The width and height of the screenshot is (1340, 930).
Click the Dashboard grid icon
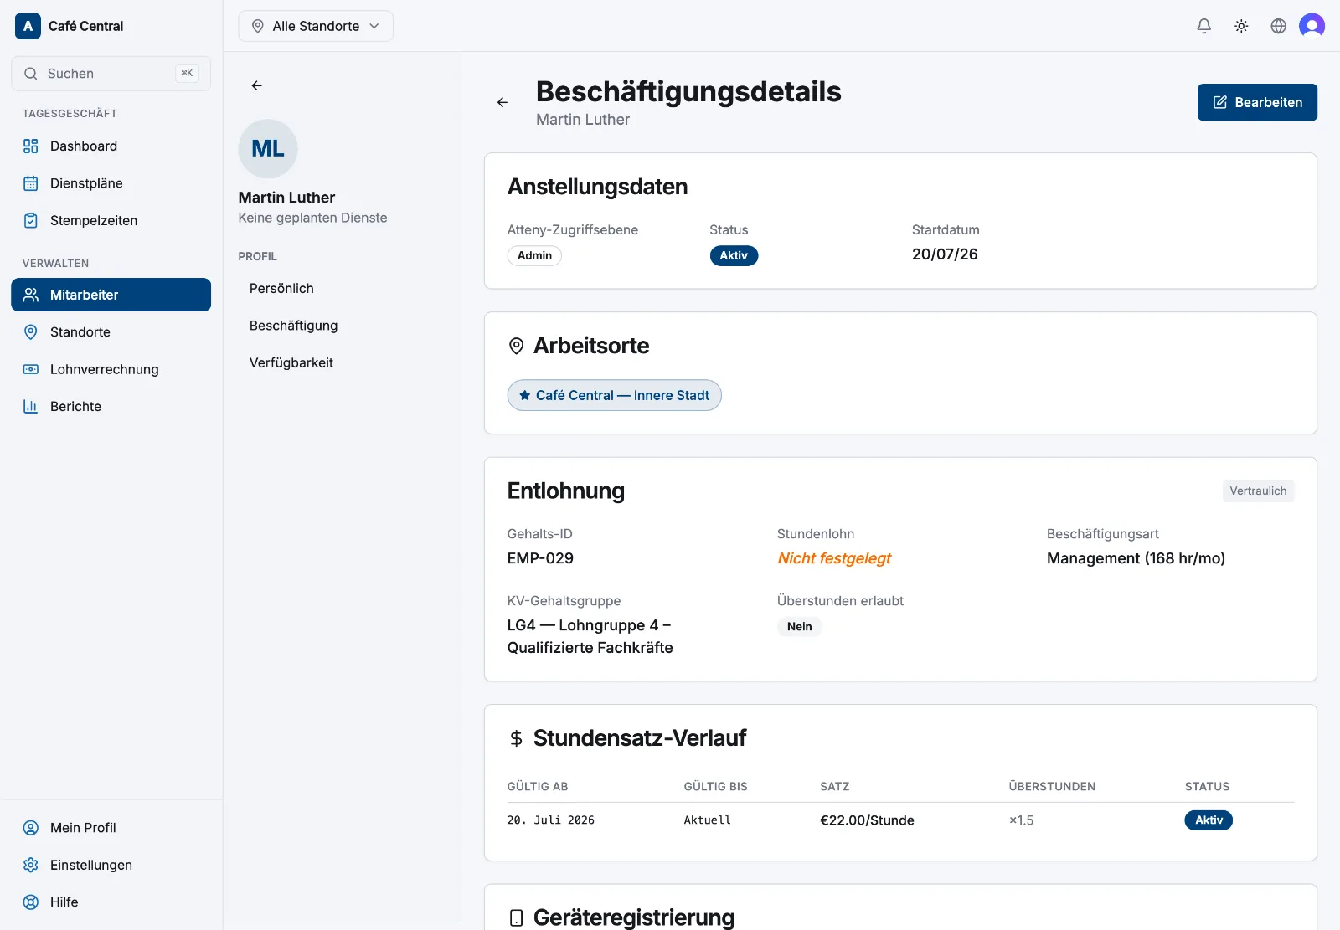point(31,146)
